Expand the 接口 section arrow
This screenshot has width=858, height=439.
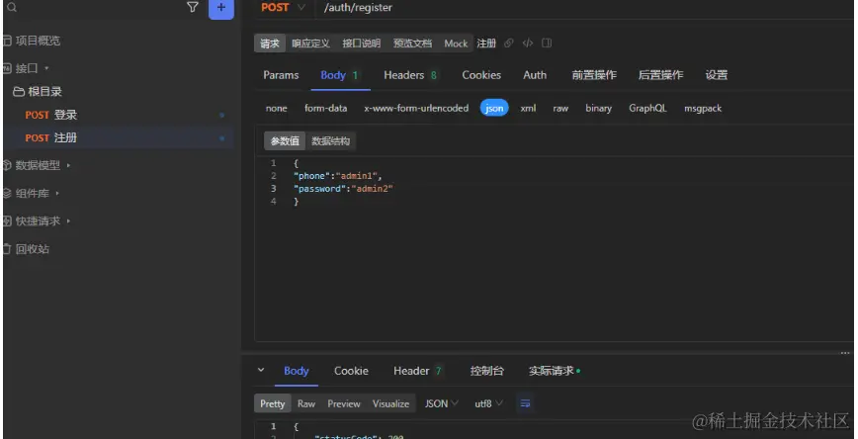(46, 68)
